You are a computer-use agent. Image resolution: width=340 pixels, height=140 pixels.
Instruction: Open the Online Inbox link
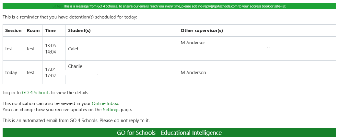[105, 103]
